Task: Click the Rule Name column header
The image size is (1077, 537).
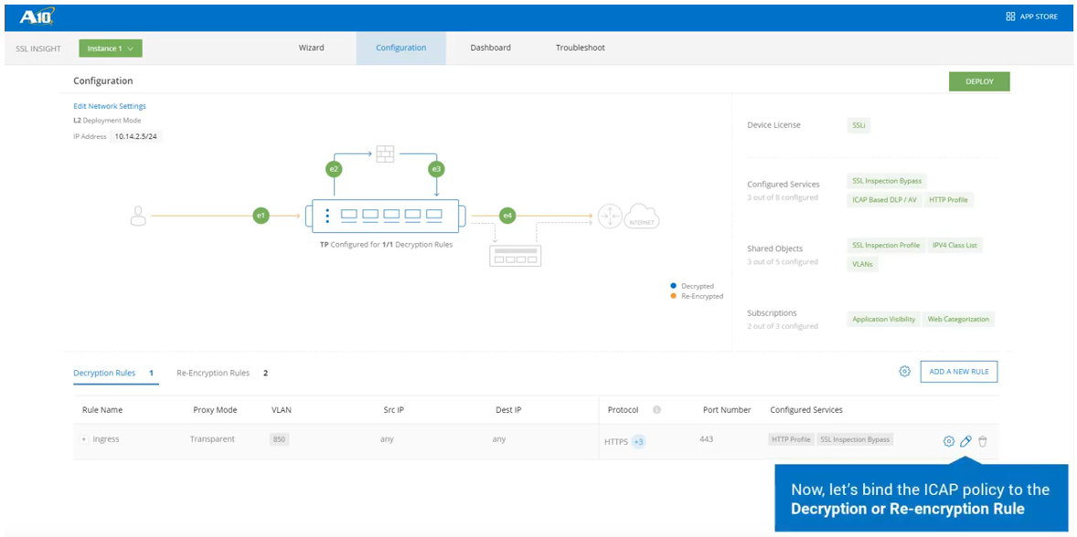Action: click(x=102, y=409)
